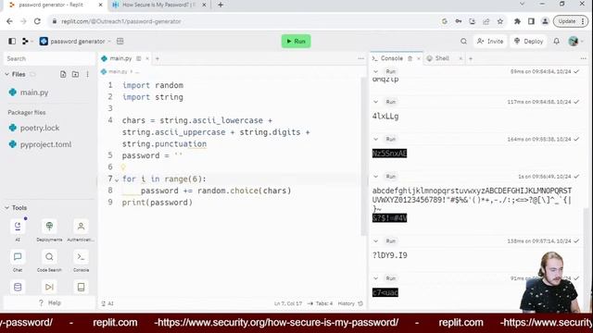Open the Database tool icon
Image resolution: width=593 pixels, height=333 pixels.
tap(18, 288)
